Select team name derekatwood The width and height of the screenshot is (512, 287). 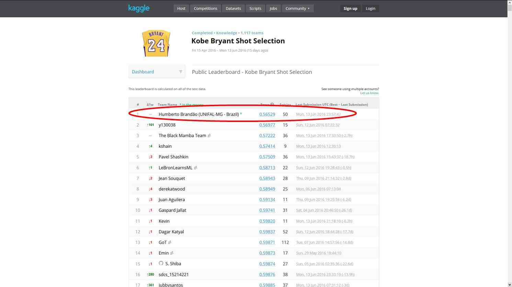[172, 189]
